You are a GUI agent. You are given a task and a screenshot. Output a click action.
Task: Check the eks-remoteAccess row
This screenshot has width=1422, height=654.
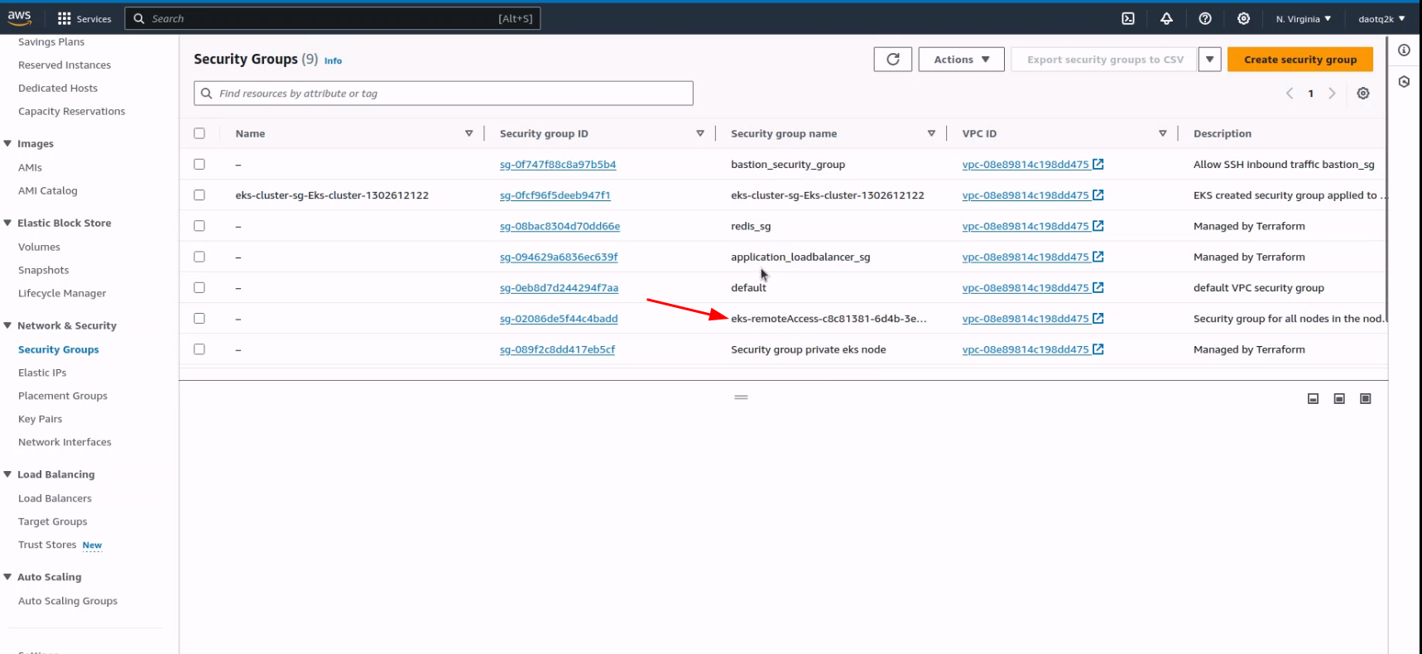click(199, 319)
